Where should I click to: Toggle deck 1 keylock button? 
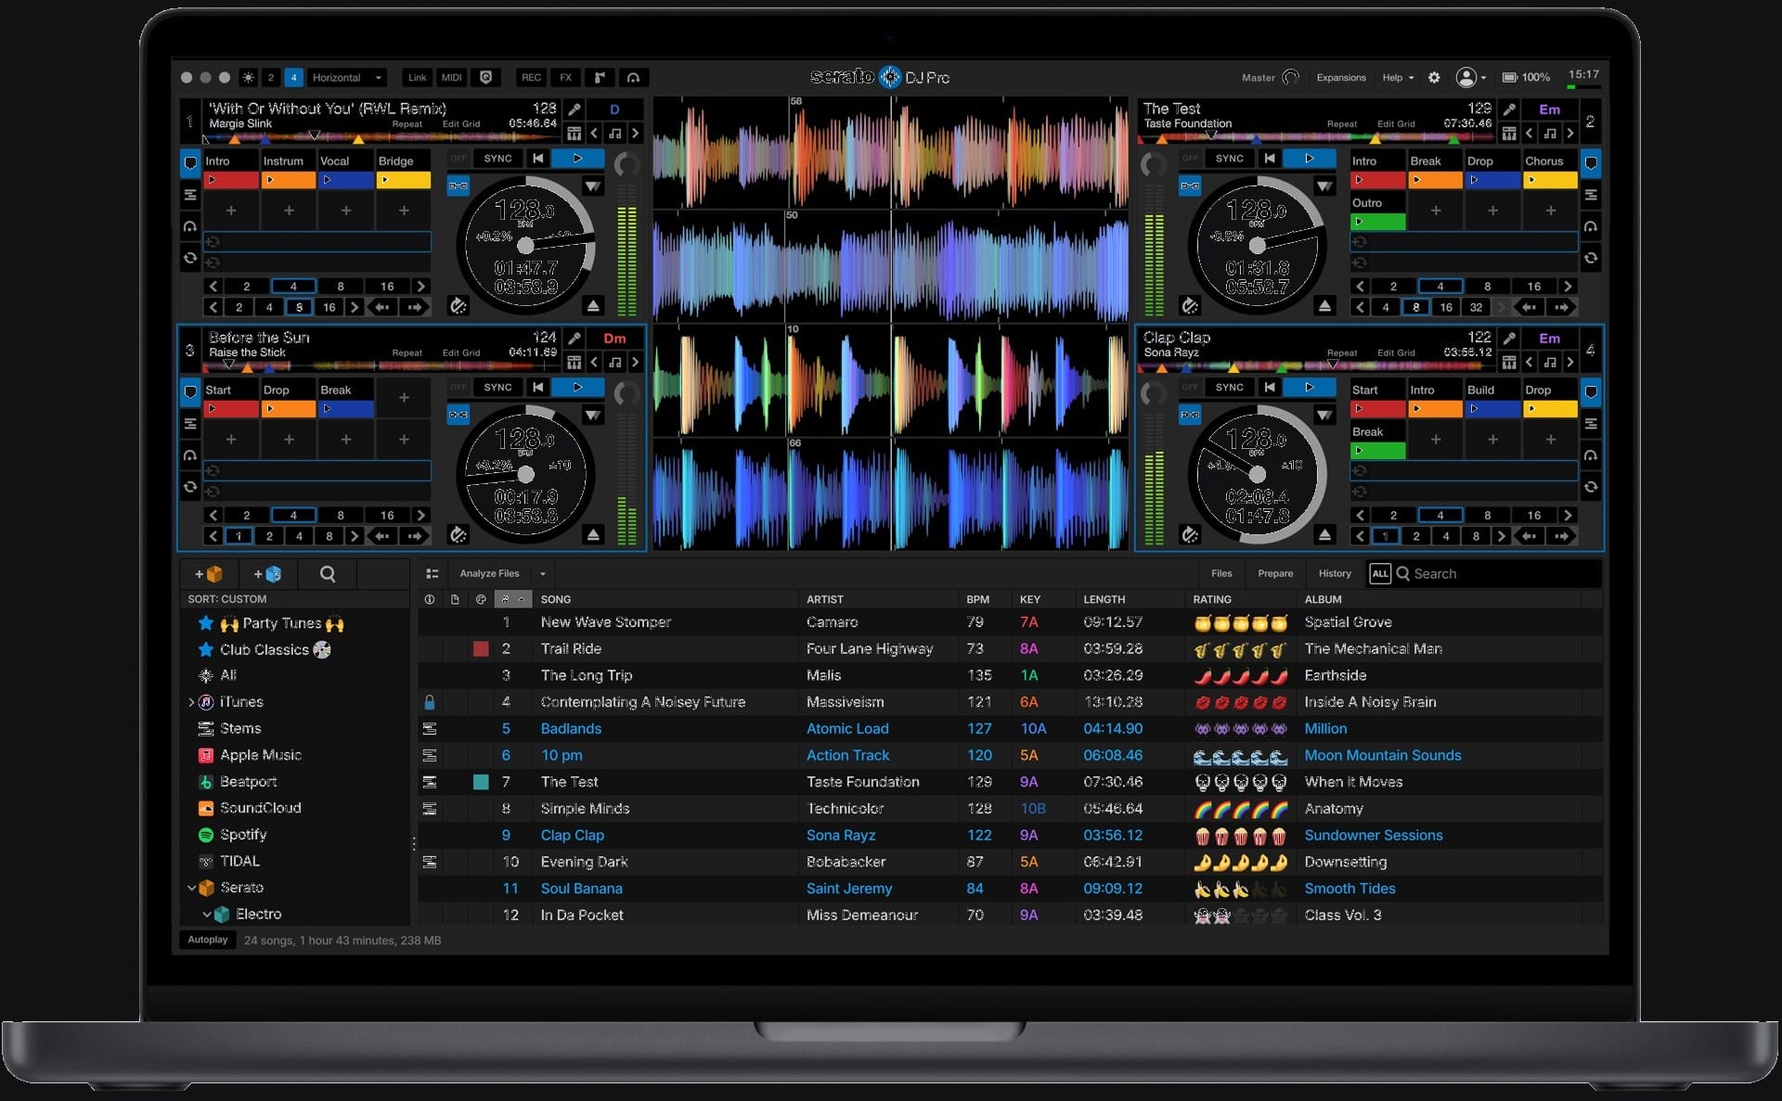(x=458, y=186)
